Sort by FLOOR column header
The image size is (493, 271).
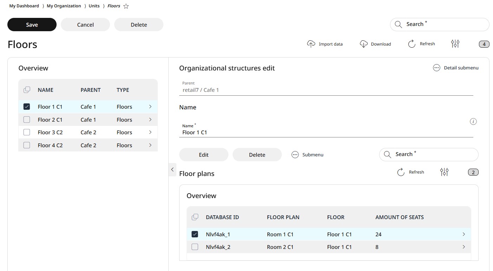click(x=336, y=217)
